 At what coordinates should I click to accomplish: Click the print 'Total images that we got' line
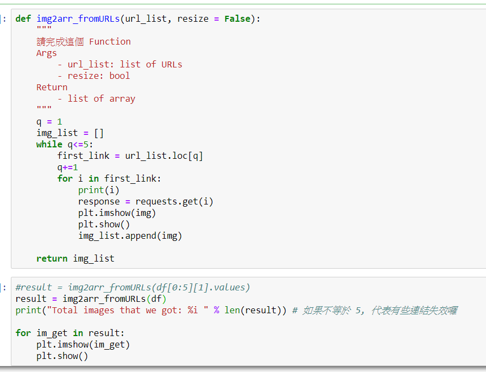tap(151, 310)
